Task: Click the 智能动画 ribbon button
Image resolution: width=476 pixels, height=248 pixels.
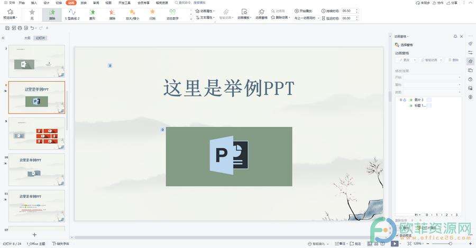Action: (226, 14)
